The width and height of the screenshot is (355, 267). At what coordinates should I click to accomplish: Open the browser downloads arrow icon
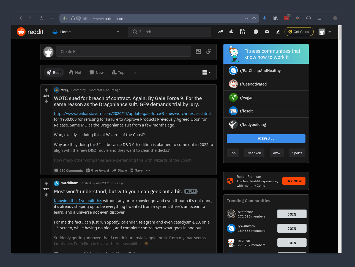(x=264, y=18)
